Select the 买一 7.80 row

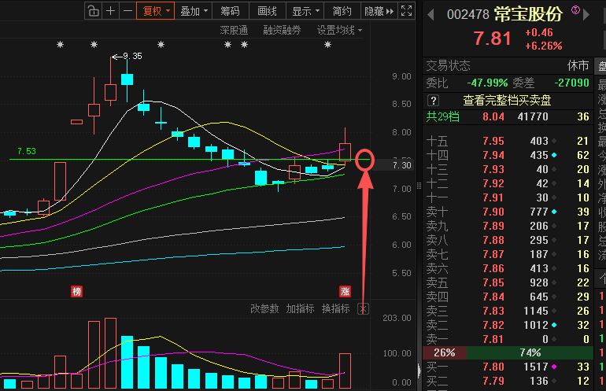[x=508, y=367]
